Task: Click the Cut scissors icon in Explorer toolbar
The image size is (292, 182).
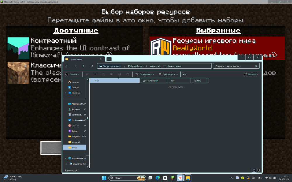Action: (87, 74)
